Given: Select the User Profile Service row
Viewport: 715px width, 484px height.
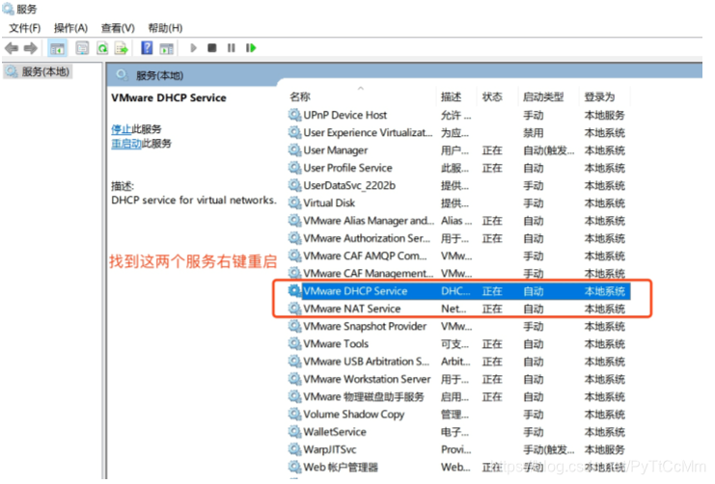Looking at the screenshot, I should pyautogui.click(x=458, y=168).
